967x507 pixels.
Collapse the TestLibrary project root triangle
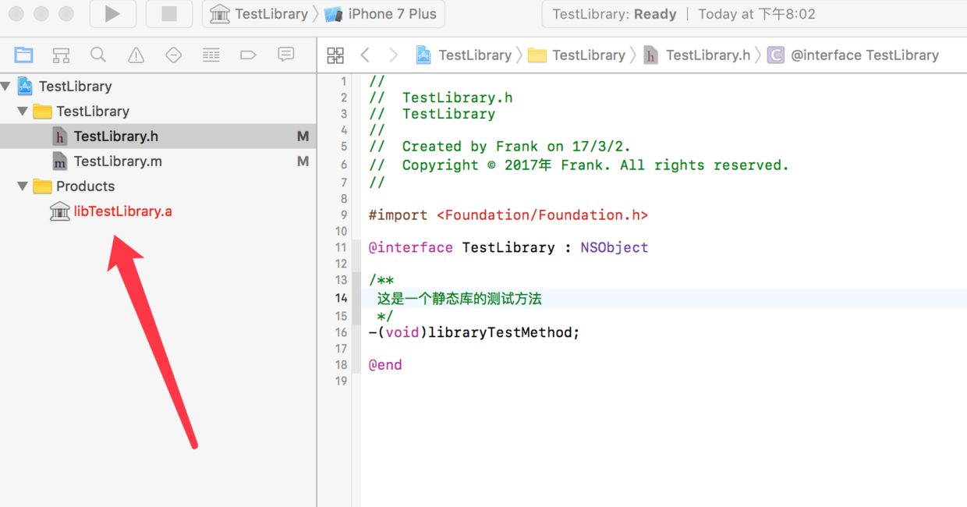pyautogui.click(x=6, y=86)
